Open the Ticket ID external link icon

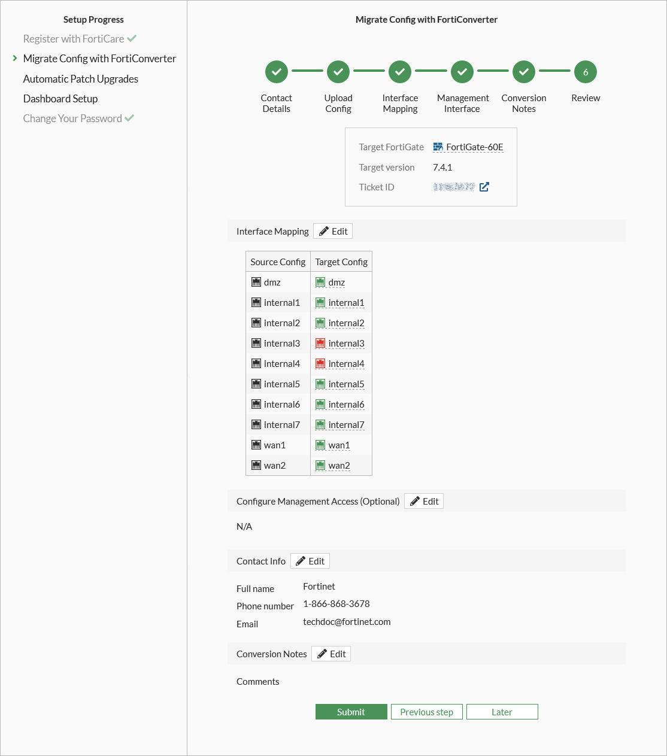point(484,187)
